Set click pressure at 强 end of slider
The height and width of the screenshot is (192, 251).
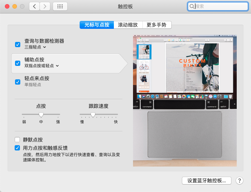[x=58, y=114]
